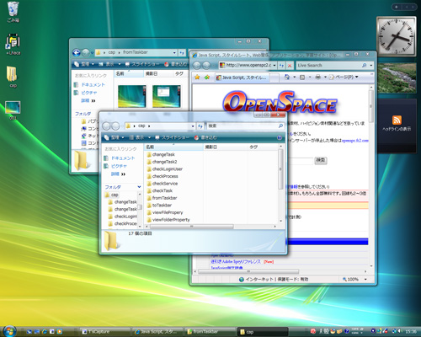This screenshot has height=337, width=421.
Task: Collapse the Folders pane chevron
Action: click(x=139, y=187)
